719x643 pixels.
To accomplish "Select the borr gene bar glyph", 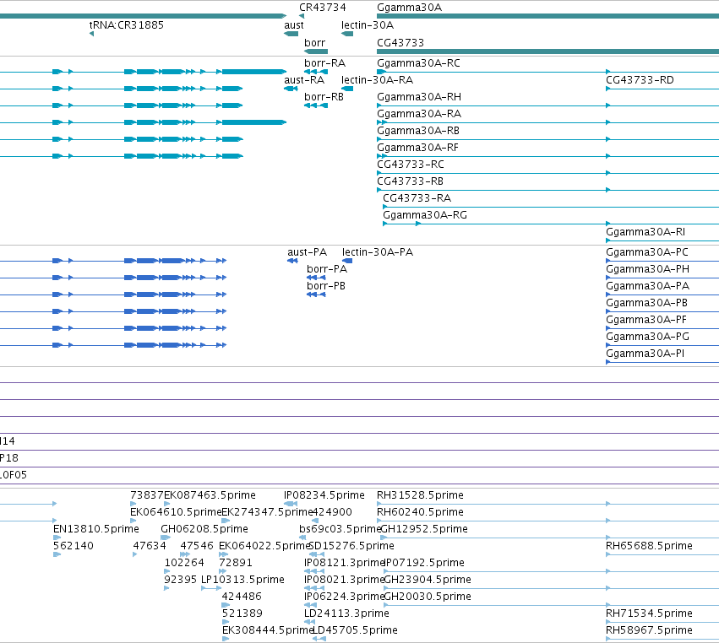I will pyautogui.click(x=316, y=51).
